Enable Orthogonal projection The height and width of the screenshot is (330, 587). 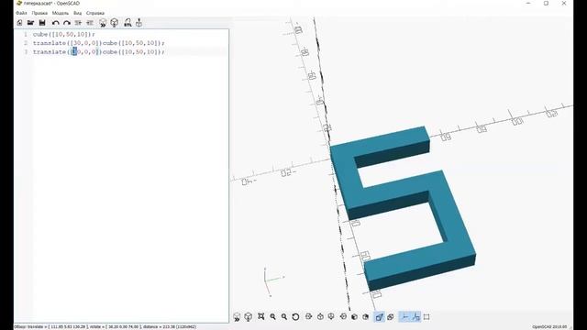pos(391,317)
